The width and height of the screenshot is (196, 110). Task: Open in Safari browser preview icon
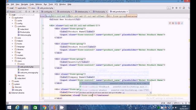[x=176, y=23]
